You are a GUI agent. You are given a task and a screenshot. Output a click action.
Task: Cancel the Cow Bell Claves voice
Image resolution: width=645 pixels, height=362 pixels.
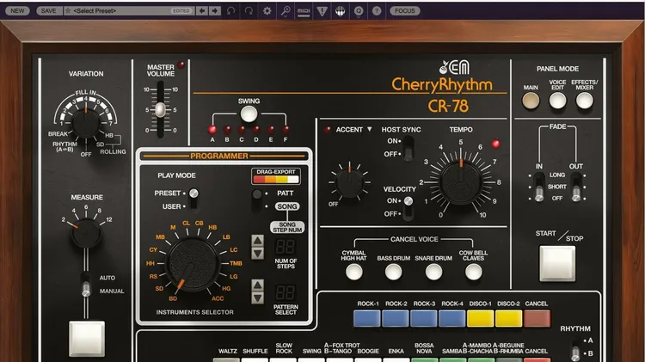point(474,272)
